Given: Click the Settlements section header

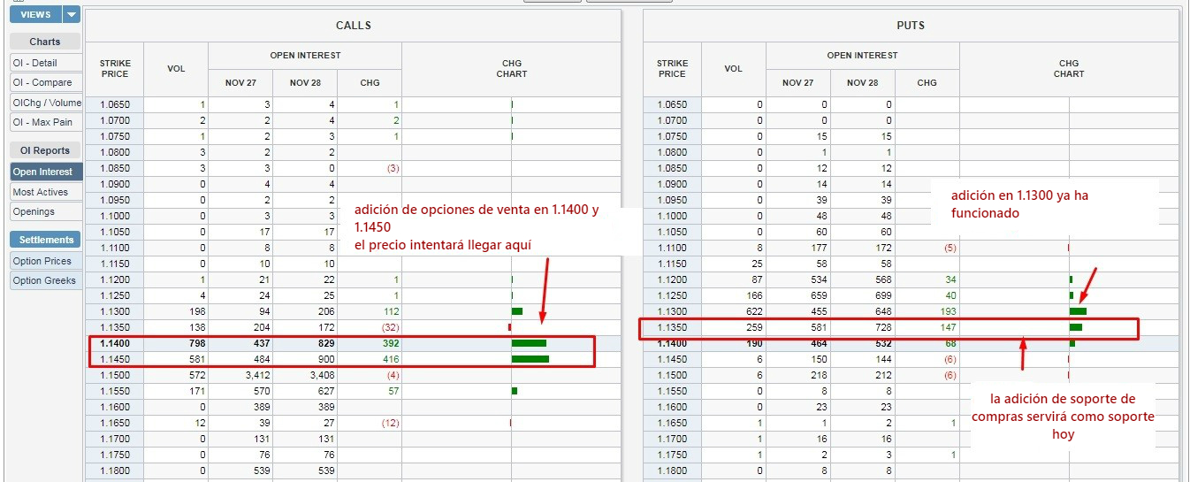Looking at the screenshot, I should (46, 240).
